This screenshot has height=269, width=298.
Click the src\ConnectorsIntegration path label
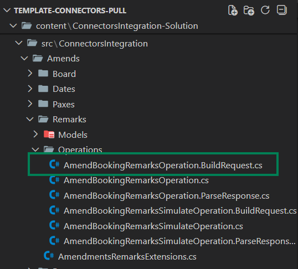click(x=95, y=44)
